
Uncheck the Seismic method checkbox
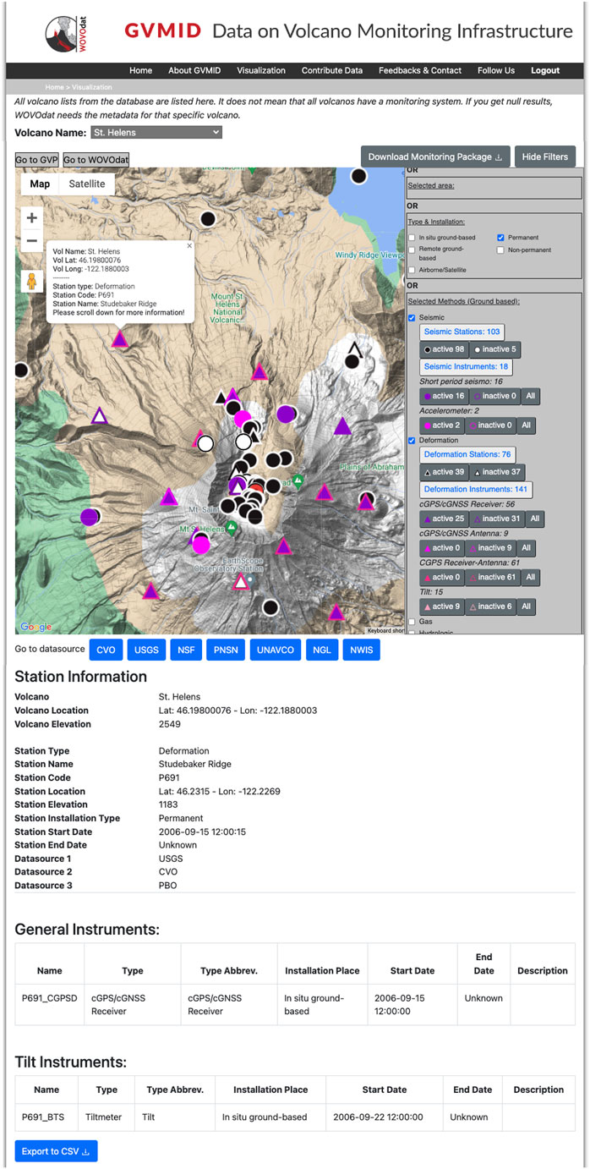[x=412, y=318]
